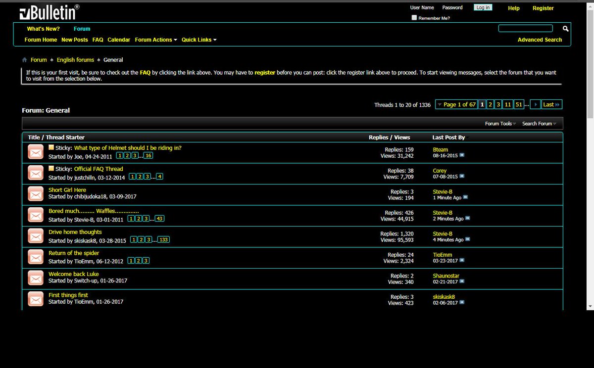
Task: Expand the Search Forum menu
Action: pyautogui.click(x=539, y=124)
